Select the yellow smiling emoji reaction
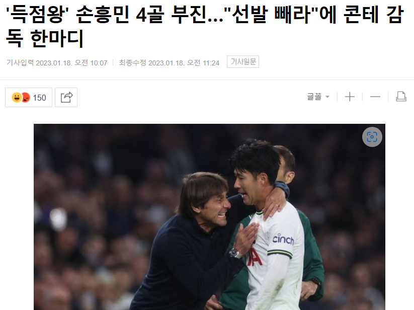Image resolution: width=414 pixels, height=310 pixels. click(x=17, y=98)
